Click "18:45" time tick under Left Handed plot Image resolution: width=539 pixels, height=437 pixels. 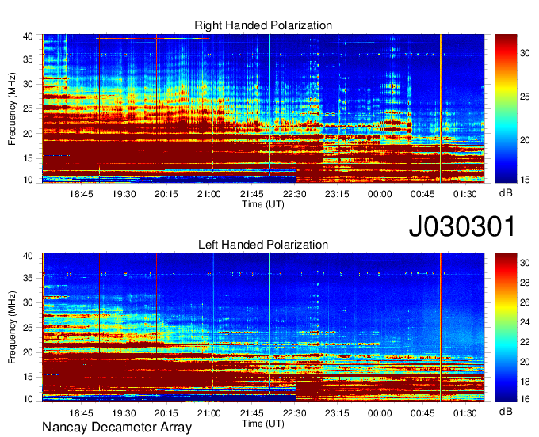(x=81, y=413)
